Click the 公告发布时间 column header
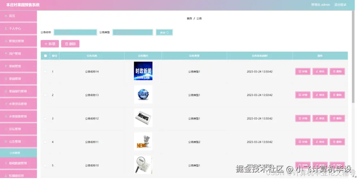 [x=259, y=56]
